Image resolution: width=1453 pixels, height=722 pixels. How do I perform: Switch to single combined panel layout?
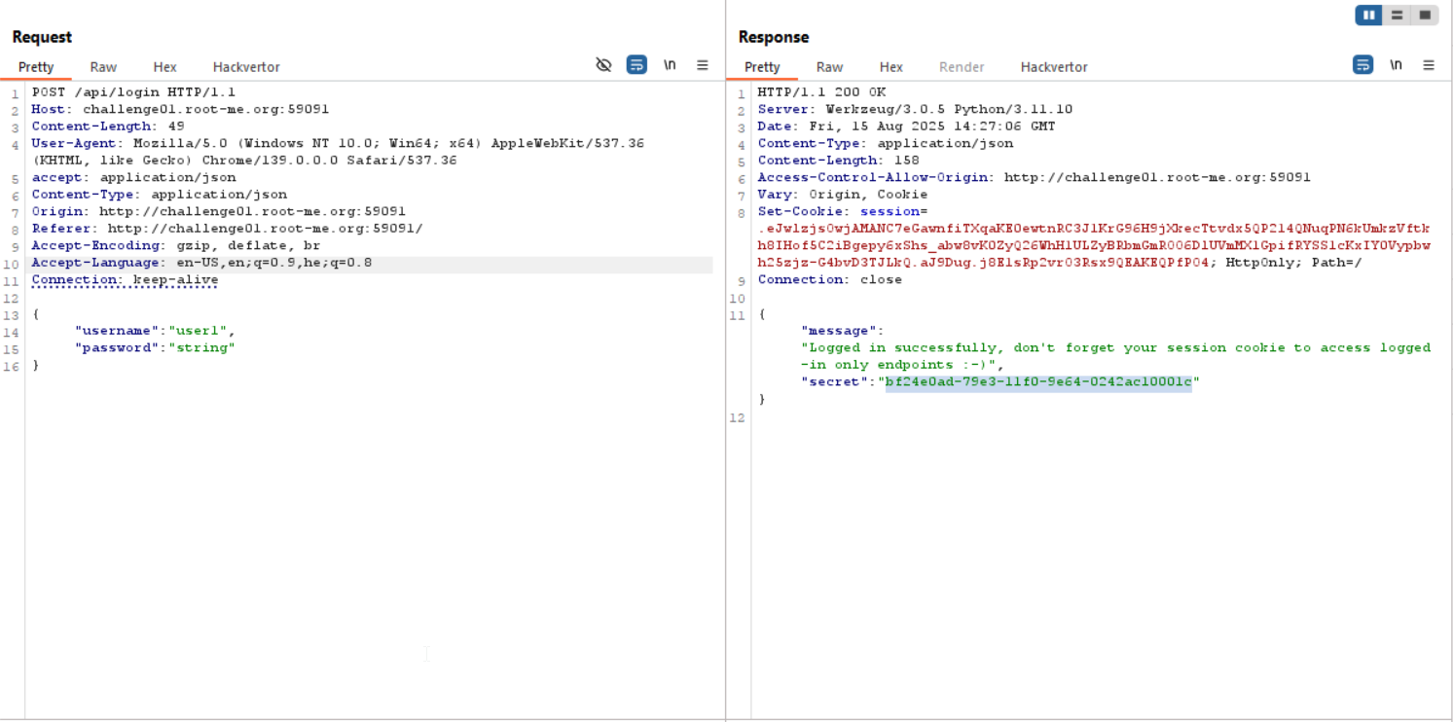(x=1425, y=15)
